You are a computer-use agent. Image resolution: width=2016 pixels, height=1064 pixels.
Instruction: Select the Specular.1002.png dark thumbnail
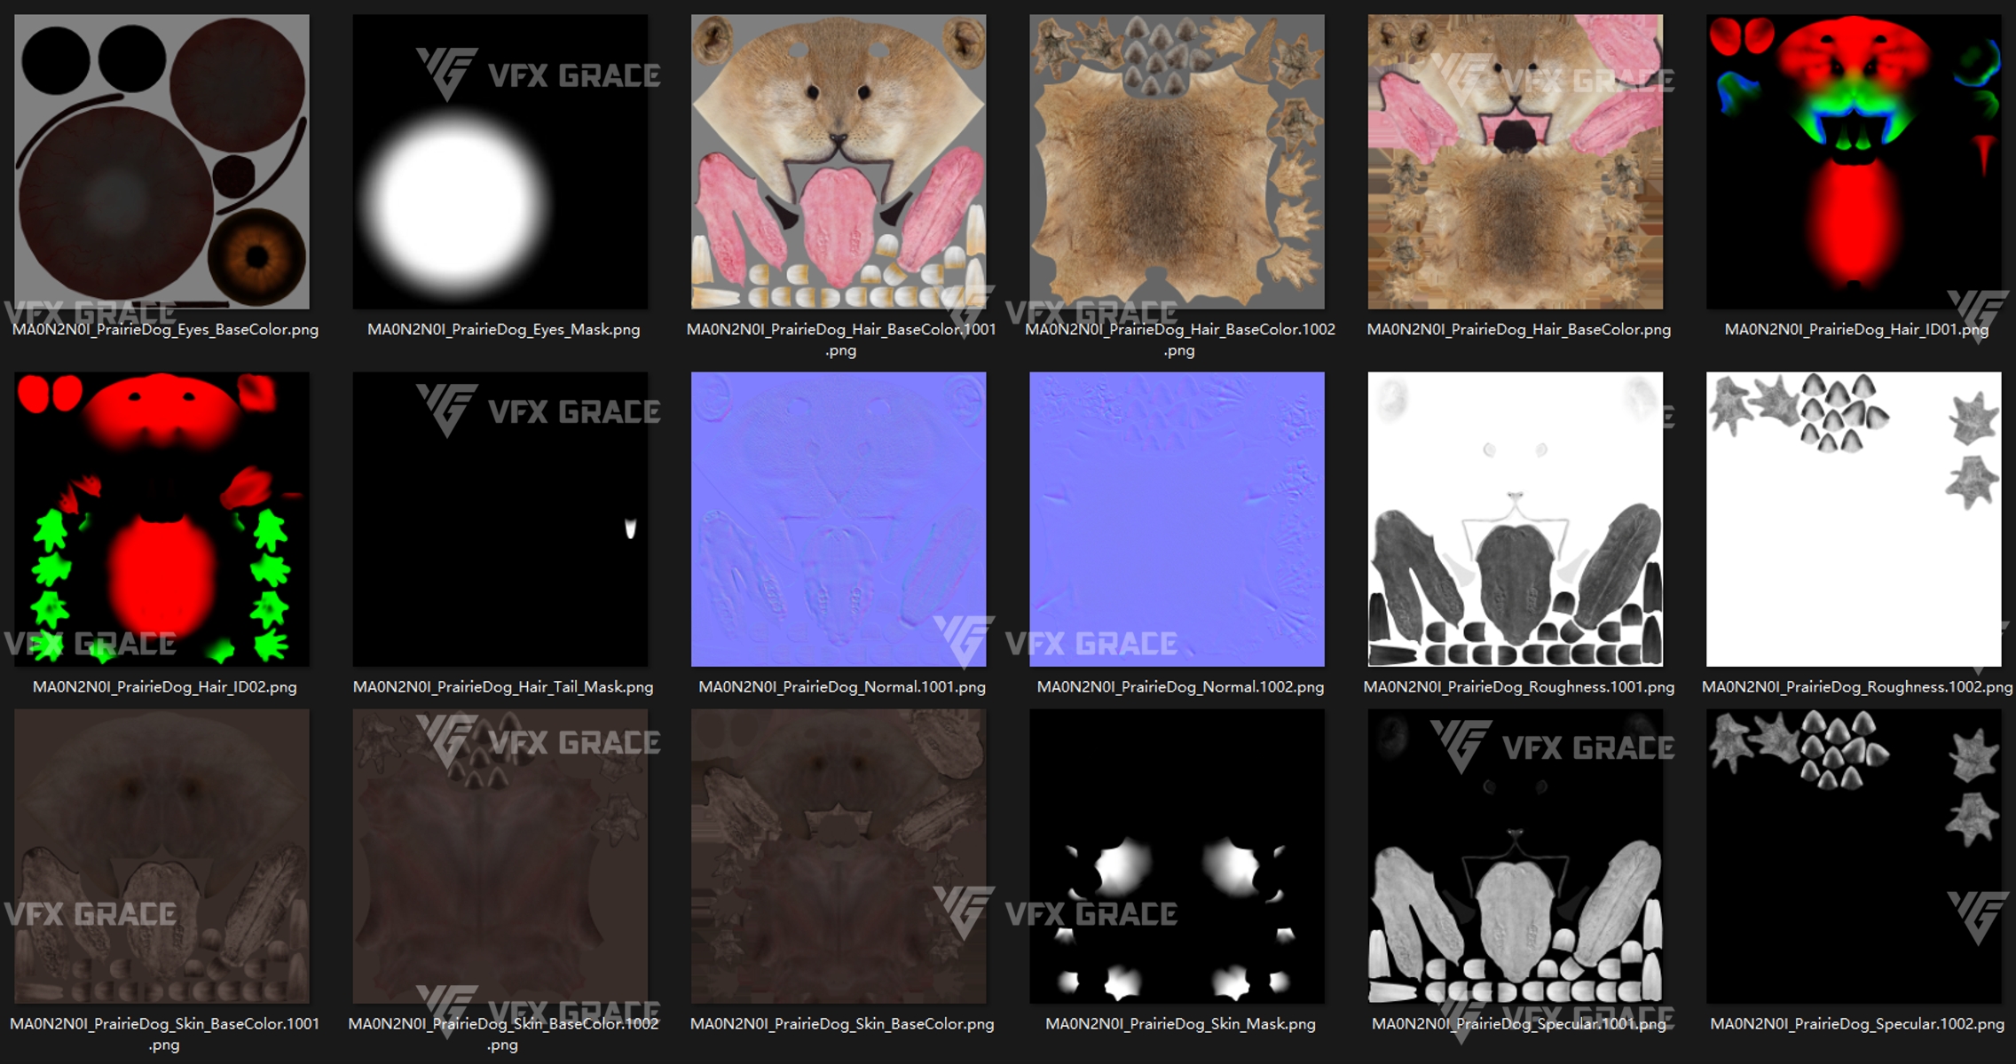pyautogui.click(x=1854, y=856)
